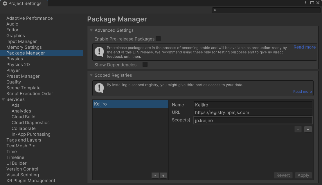Image resolution: width=322 pixels, height=185 pixels.
Task: Toggle Show Dependencies checkbox
Action: [x=145, y=64]
